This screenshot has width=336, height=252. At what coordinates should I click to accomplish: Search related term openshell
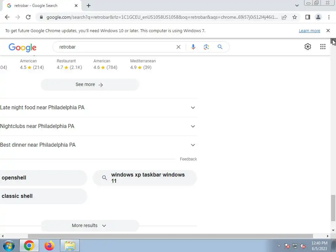coord(43,178)
